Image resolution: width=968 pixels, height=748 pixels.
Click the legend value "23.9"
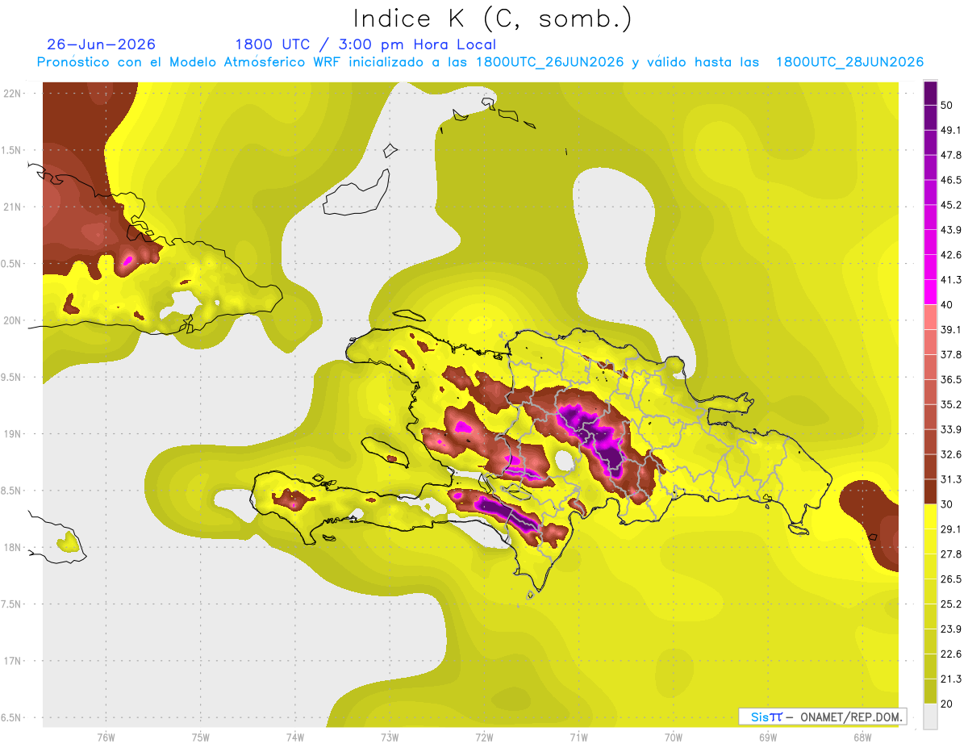[950, 629]
